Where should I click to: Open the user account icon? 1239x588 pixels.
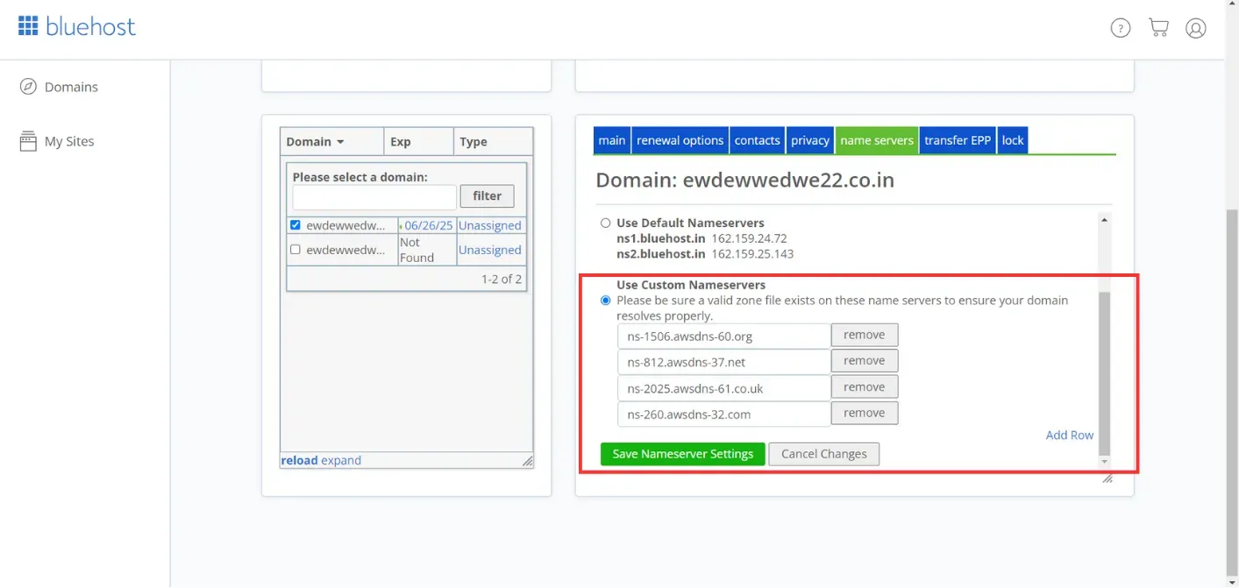1196,28
